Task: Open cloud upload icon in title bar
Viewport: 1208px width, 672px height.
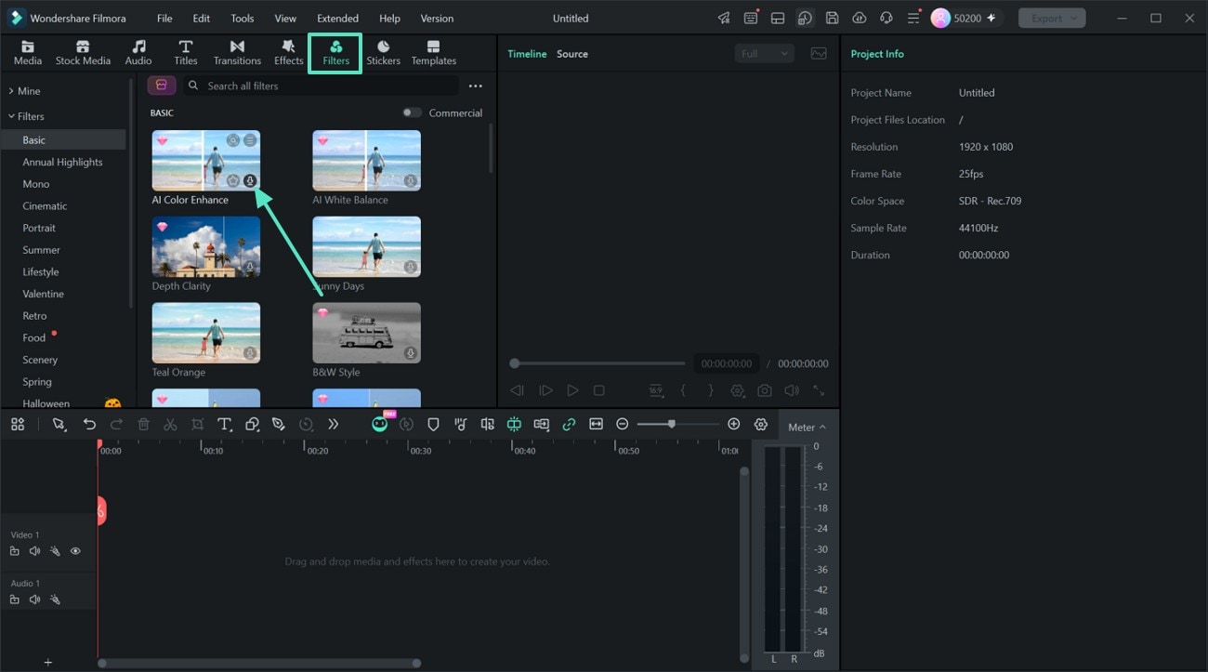Action: tap(859, 18)
